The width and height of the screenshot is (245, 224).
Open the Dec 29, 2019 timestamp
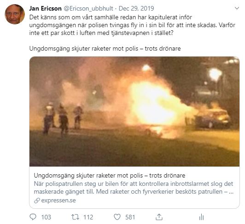pos(136,8)
